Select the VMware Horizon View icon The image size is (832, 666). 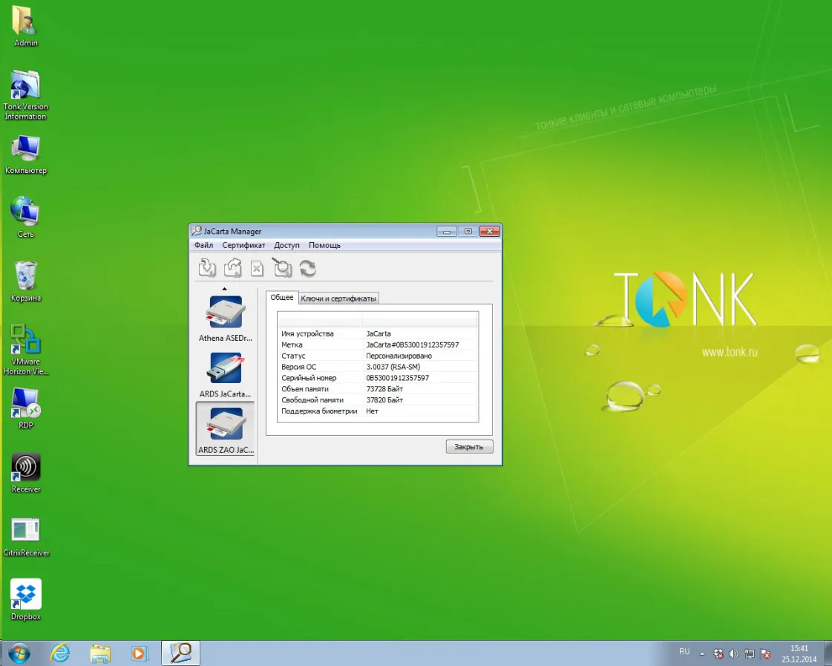(x=25, y=349)
